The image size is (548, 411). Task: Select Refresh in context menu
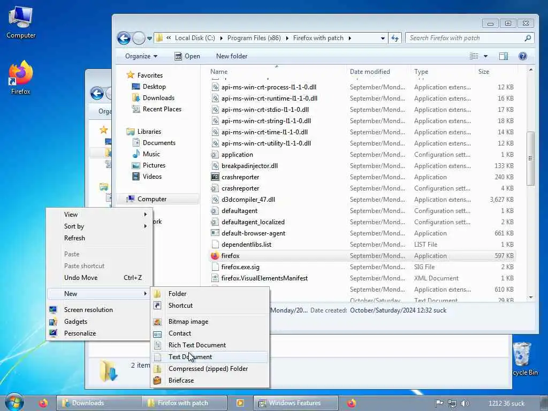[x=100, y=238]
